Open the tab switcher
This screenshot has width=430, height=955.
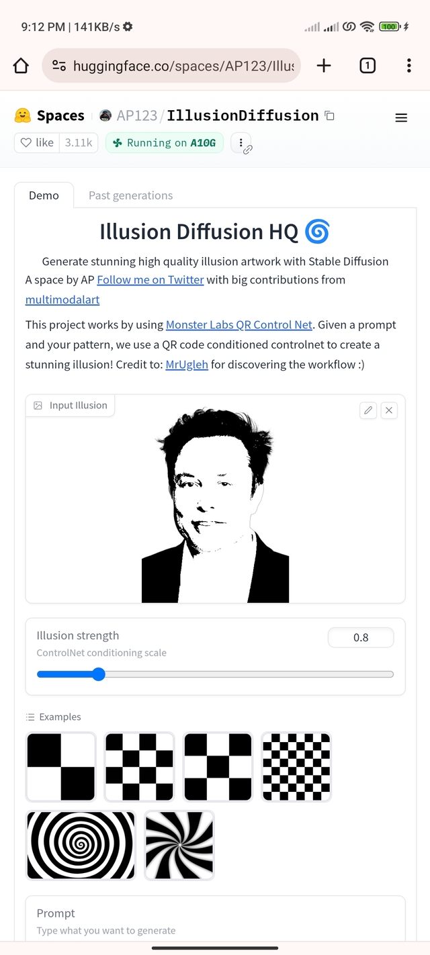pos(368,65)
